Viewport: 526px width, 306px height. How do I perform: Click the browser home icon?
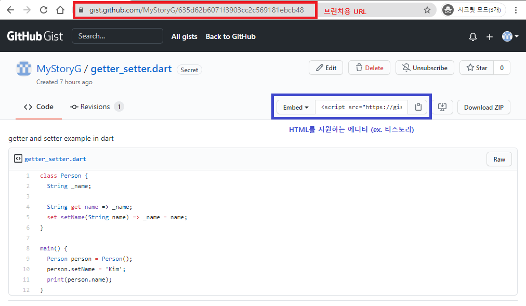tap(60, 9)
